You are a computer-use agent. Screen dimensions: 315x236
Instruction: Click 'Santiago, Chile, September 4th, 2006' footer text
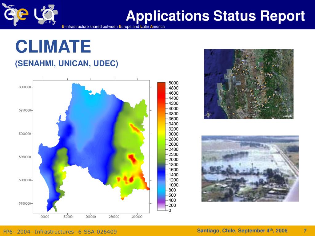(242, 230)
